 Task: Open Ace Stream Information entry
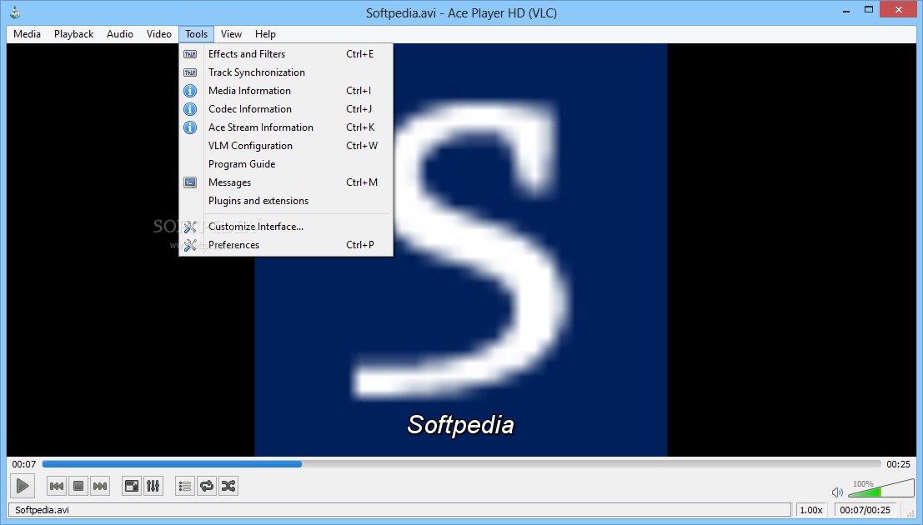285,127
